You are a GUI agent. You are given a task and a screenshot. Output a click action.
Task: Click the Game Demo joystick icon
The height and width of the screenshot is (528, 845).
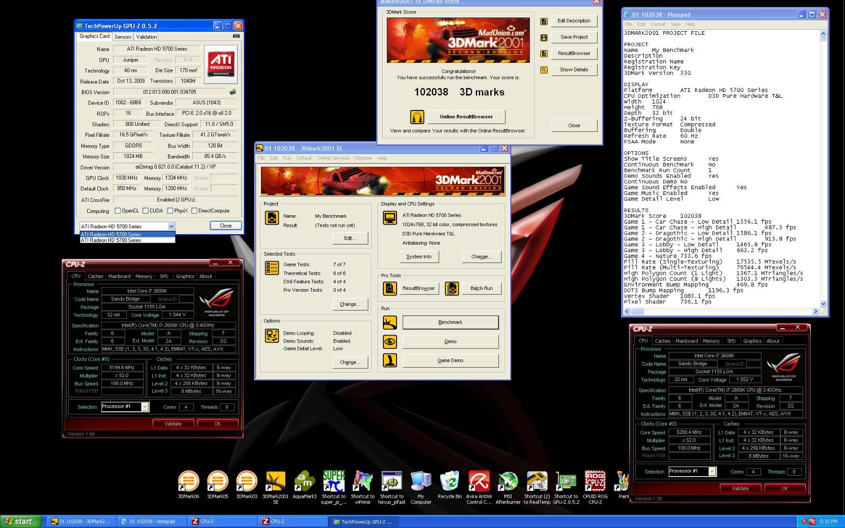[390, 360]
